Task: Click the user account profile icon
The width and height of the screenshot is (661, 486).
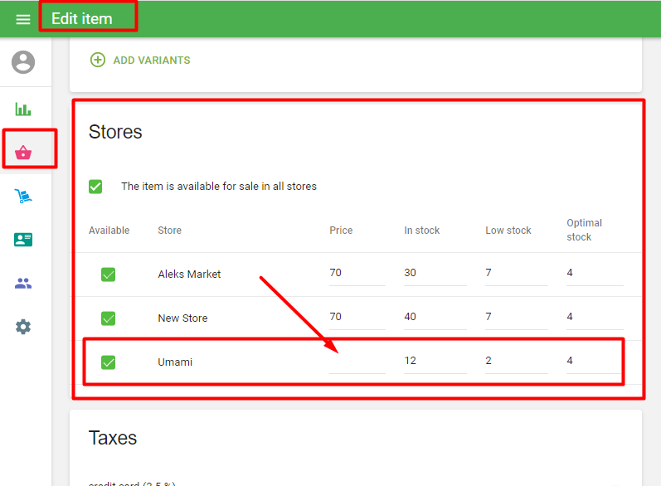Action: click(x=24, y=62)
